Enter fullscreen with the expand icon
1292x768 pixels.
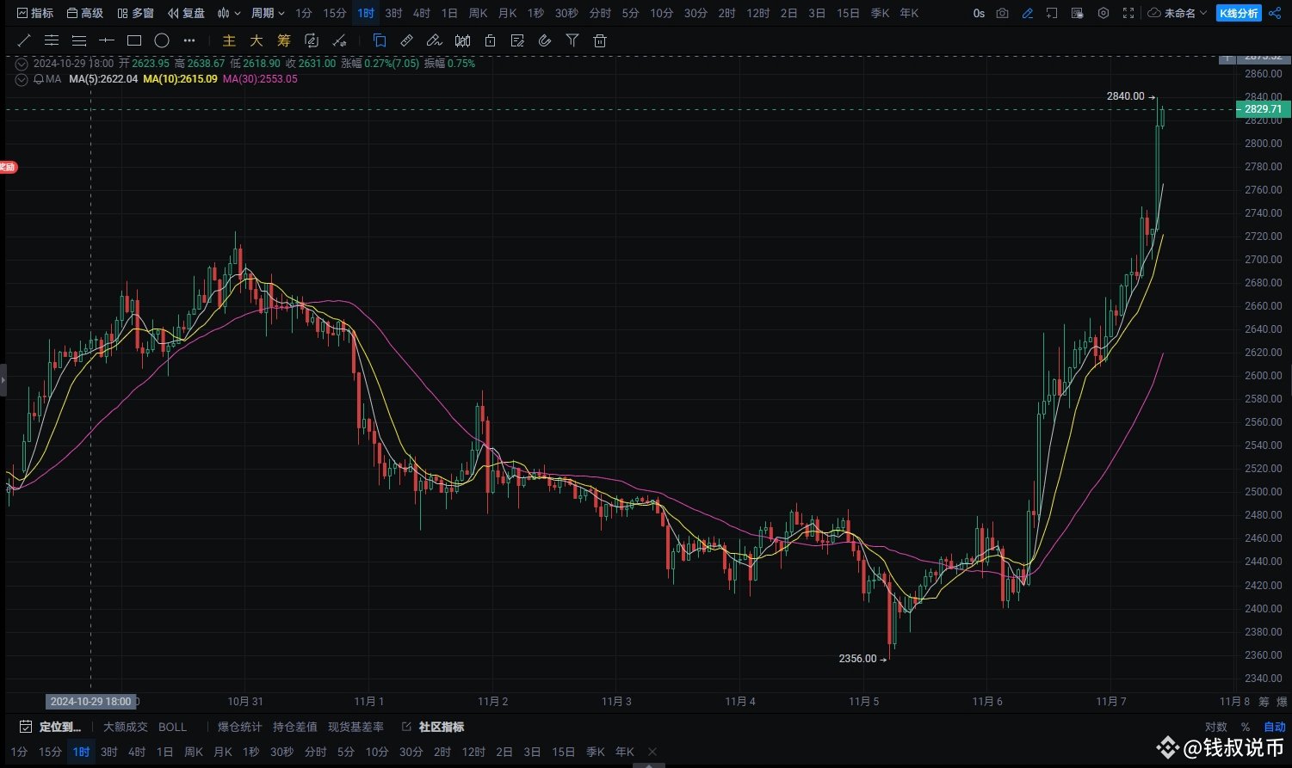pyautogui.click(x=1128, y=13)
